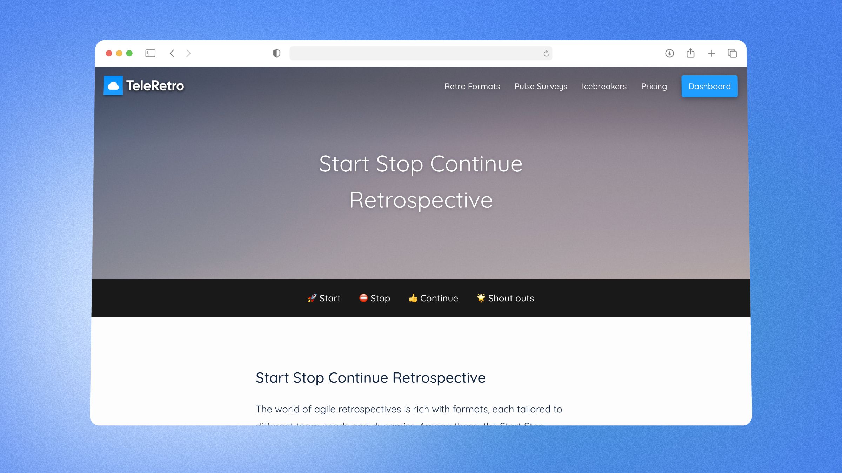
Task: Click the browser back navigation arrow
Action: [172, 53]
